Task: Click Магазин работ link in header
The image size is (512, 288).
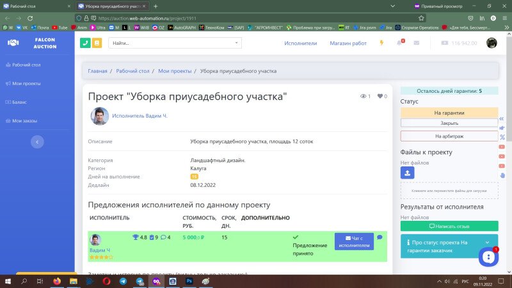Action: [348, 43]
